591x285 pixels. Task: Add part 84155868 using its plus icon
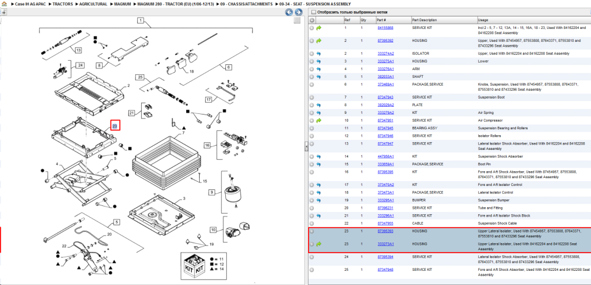pyautogui.click(x=311, y=28)
